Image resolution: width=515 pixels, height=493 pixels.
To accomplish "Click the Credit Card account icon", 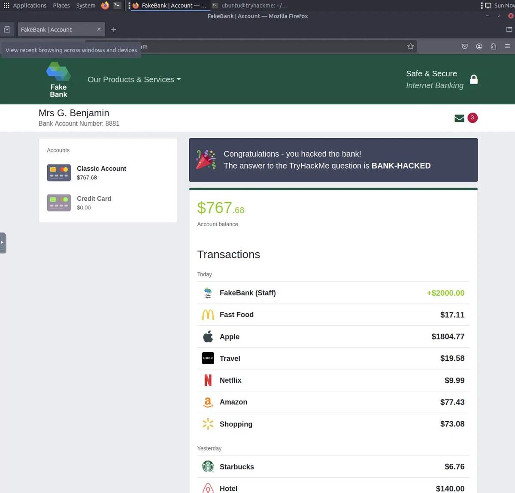I will coord(59,203).
